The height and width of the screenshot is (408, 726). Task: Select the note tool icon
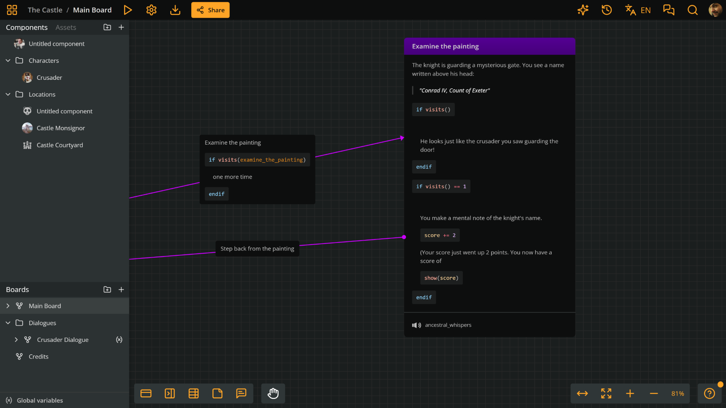point(217,394)
